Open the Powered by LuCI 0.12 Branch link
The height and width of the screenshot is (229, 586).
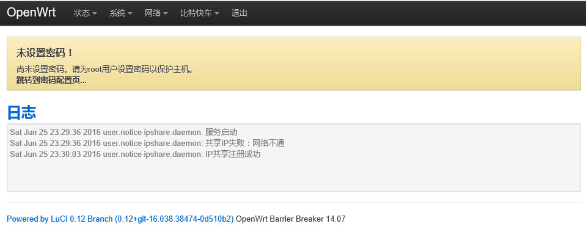120,219
